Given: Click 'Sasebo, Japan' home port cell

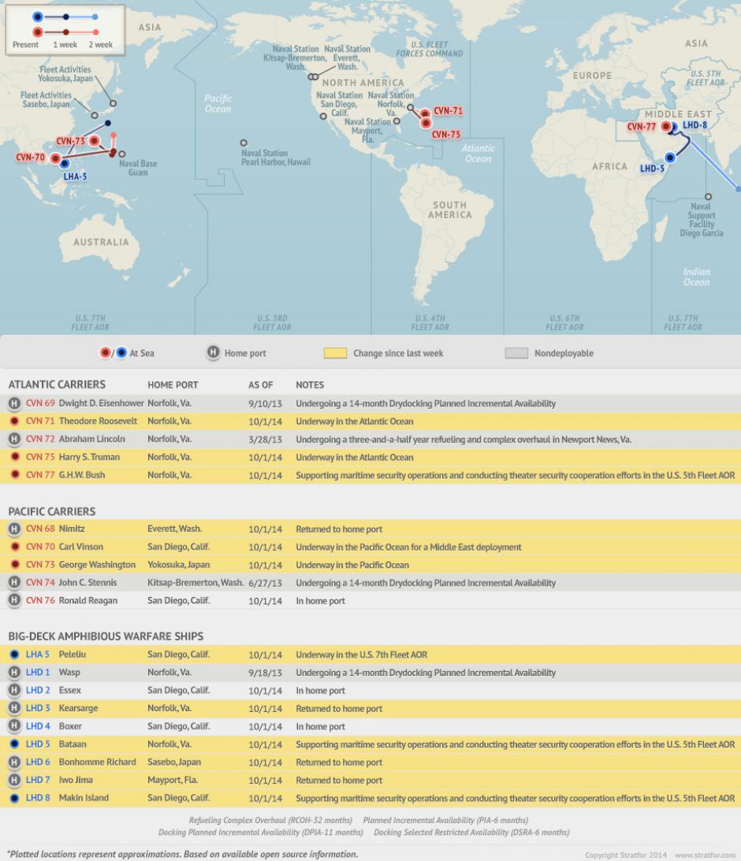Looking at the screenshot, I should pos(174,763).
